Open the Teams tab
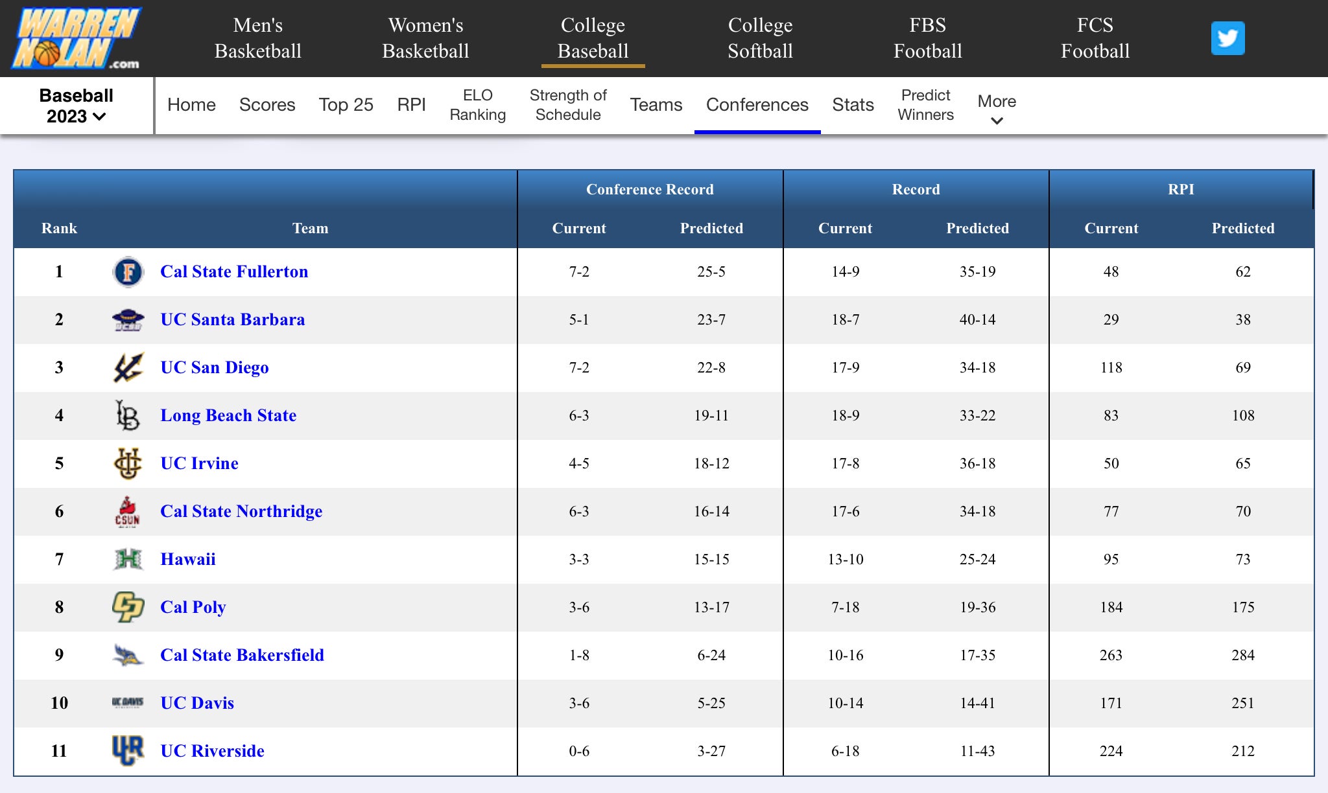 [x=656, y=105]
